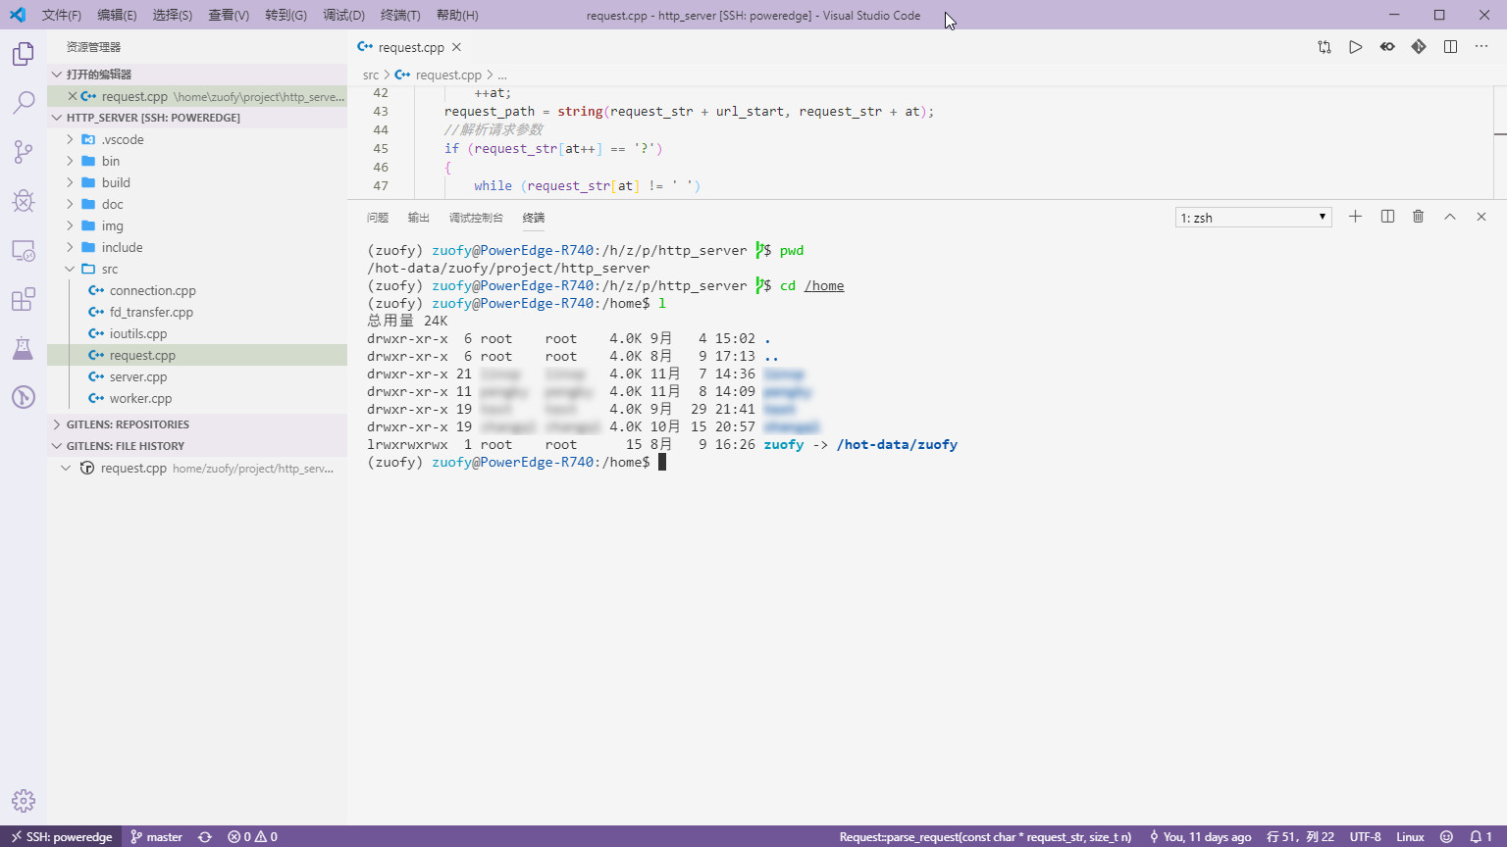Open the Manage settings gear
1507x847 pixels.
coord(24,801)
